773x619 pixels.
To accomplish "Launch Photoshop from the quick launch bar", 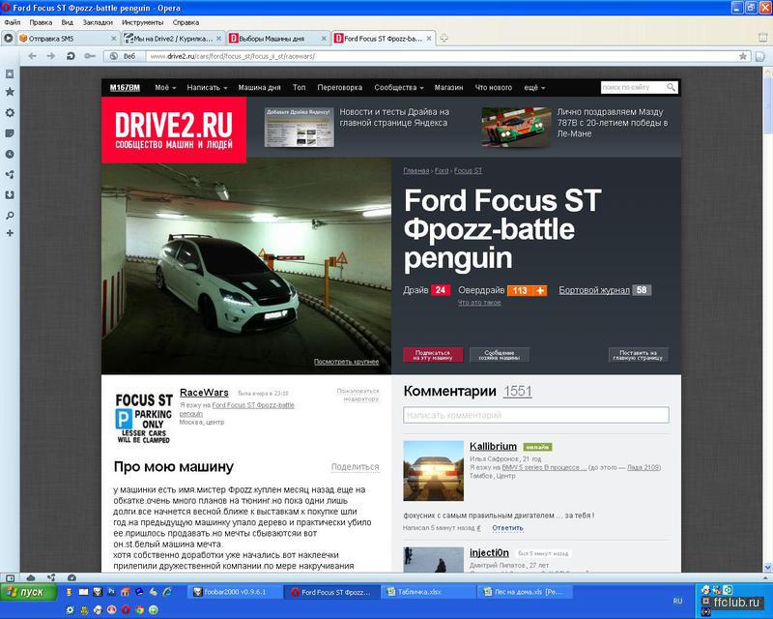I will point(111,591).
